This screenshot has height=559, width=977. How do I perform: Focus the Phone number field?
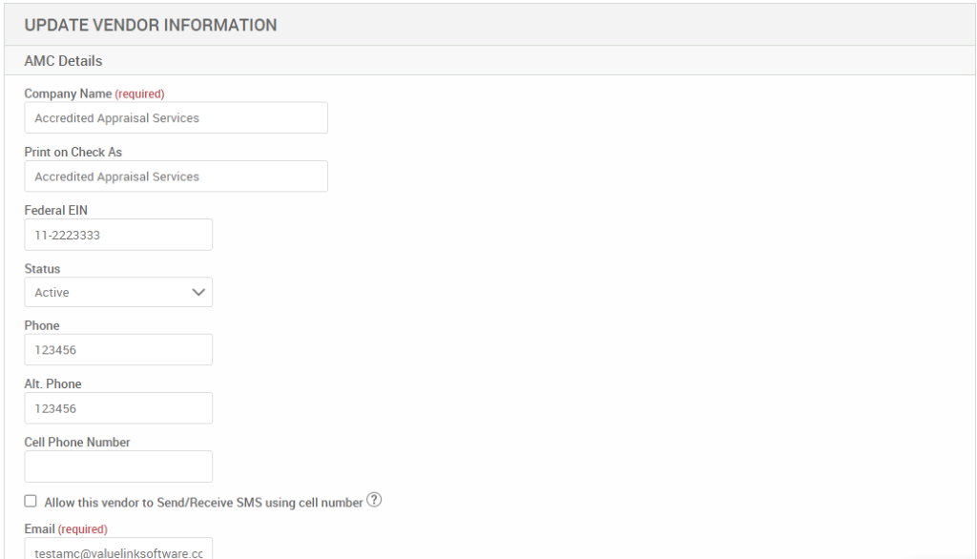pos(118,349)
